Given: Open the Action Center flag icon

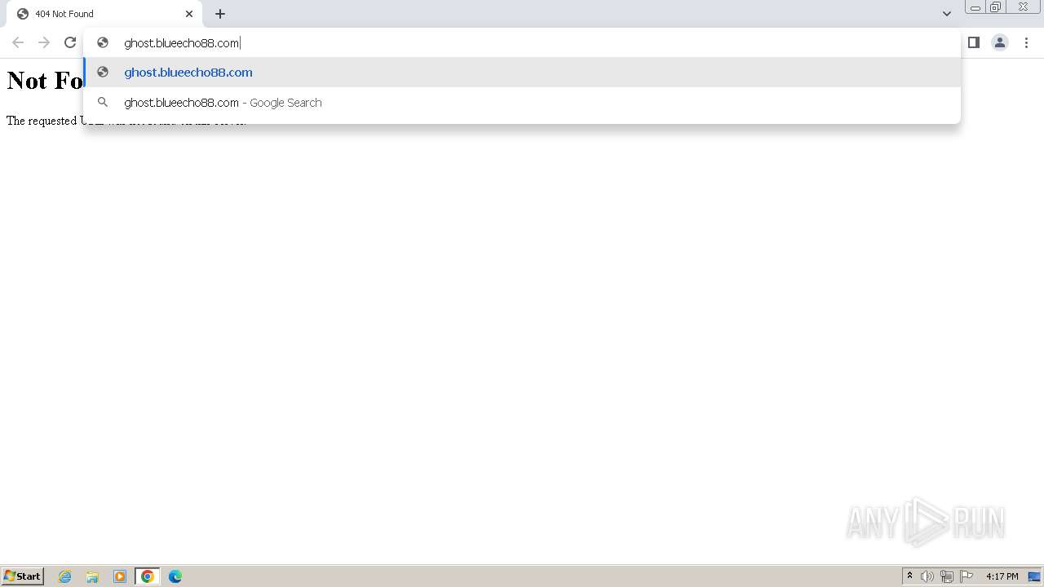Looking at the screenshot, I should tap(967, 576).
